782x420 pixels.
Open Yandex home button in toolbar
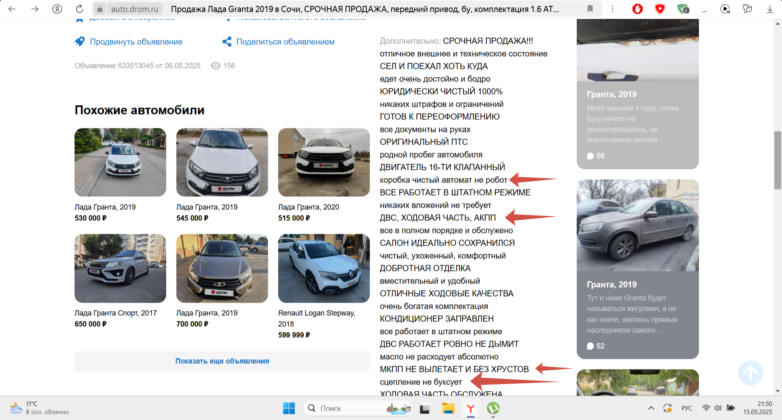[57, 9]
